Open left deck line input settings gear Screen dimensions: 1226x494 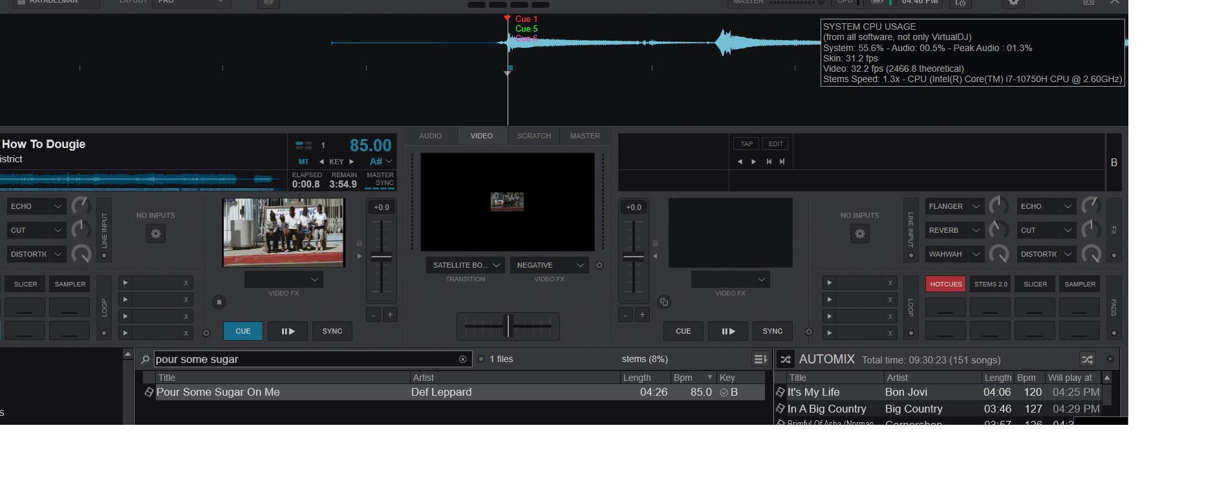155,233
